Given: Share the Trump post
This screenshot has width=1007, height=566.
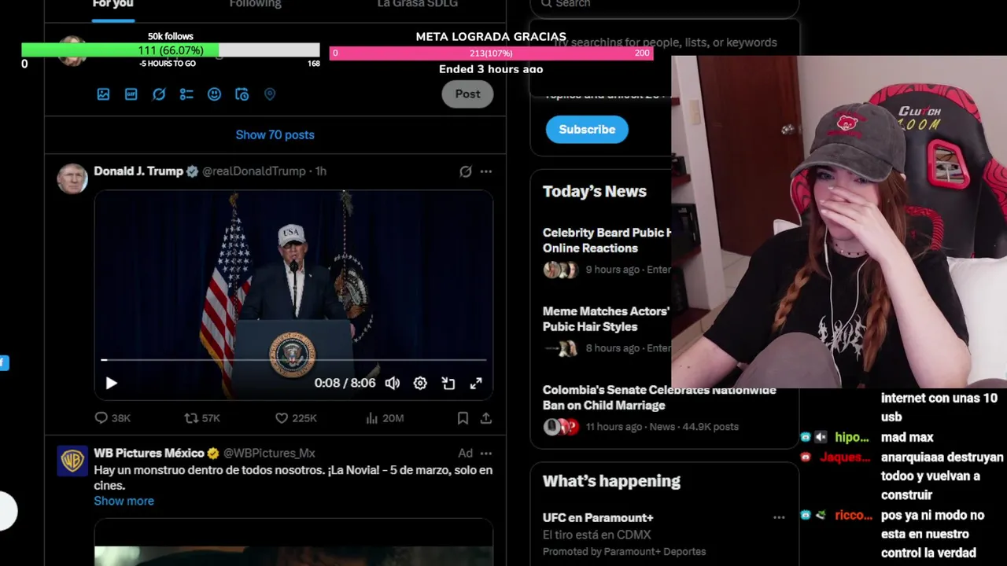Looking at the screenshot, I should (486, 418).
